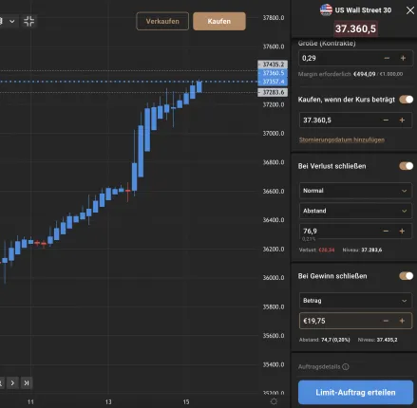Click the date label 15 on time axis
The height and width of the screenshot is (408, 417).
pyautogui.click(x=186, y=402)
